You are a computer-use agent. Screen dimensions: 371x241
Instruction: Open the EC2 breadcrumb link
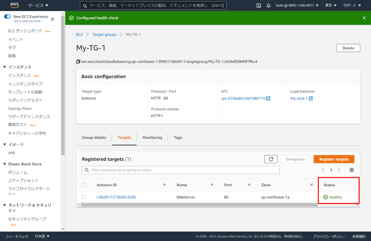pyautogui.click(x=79, y=35)
